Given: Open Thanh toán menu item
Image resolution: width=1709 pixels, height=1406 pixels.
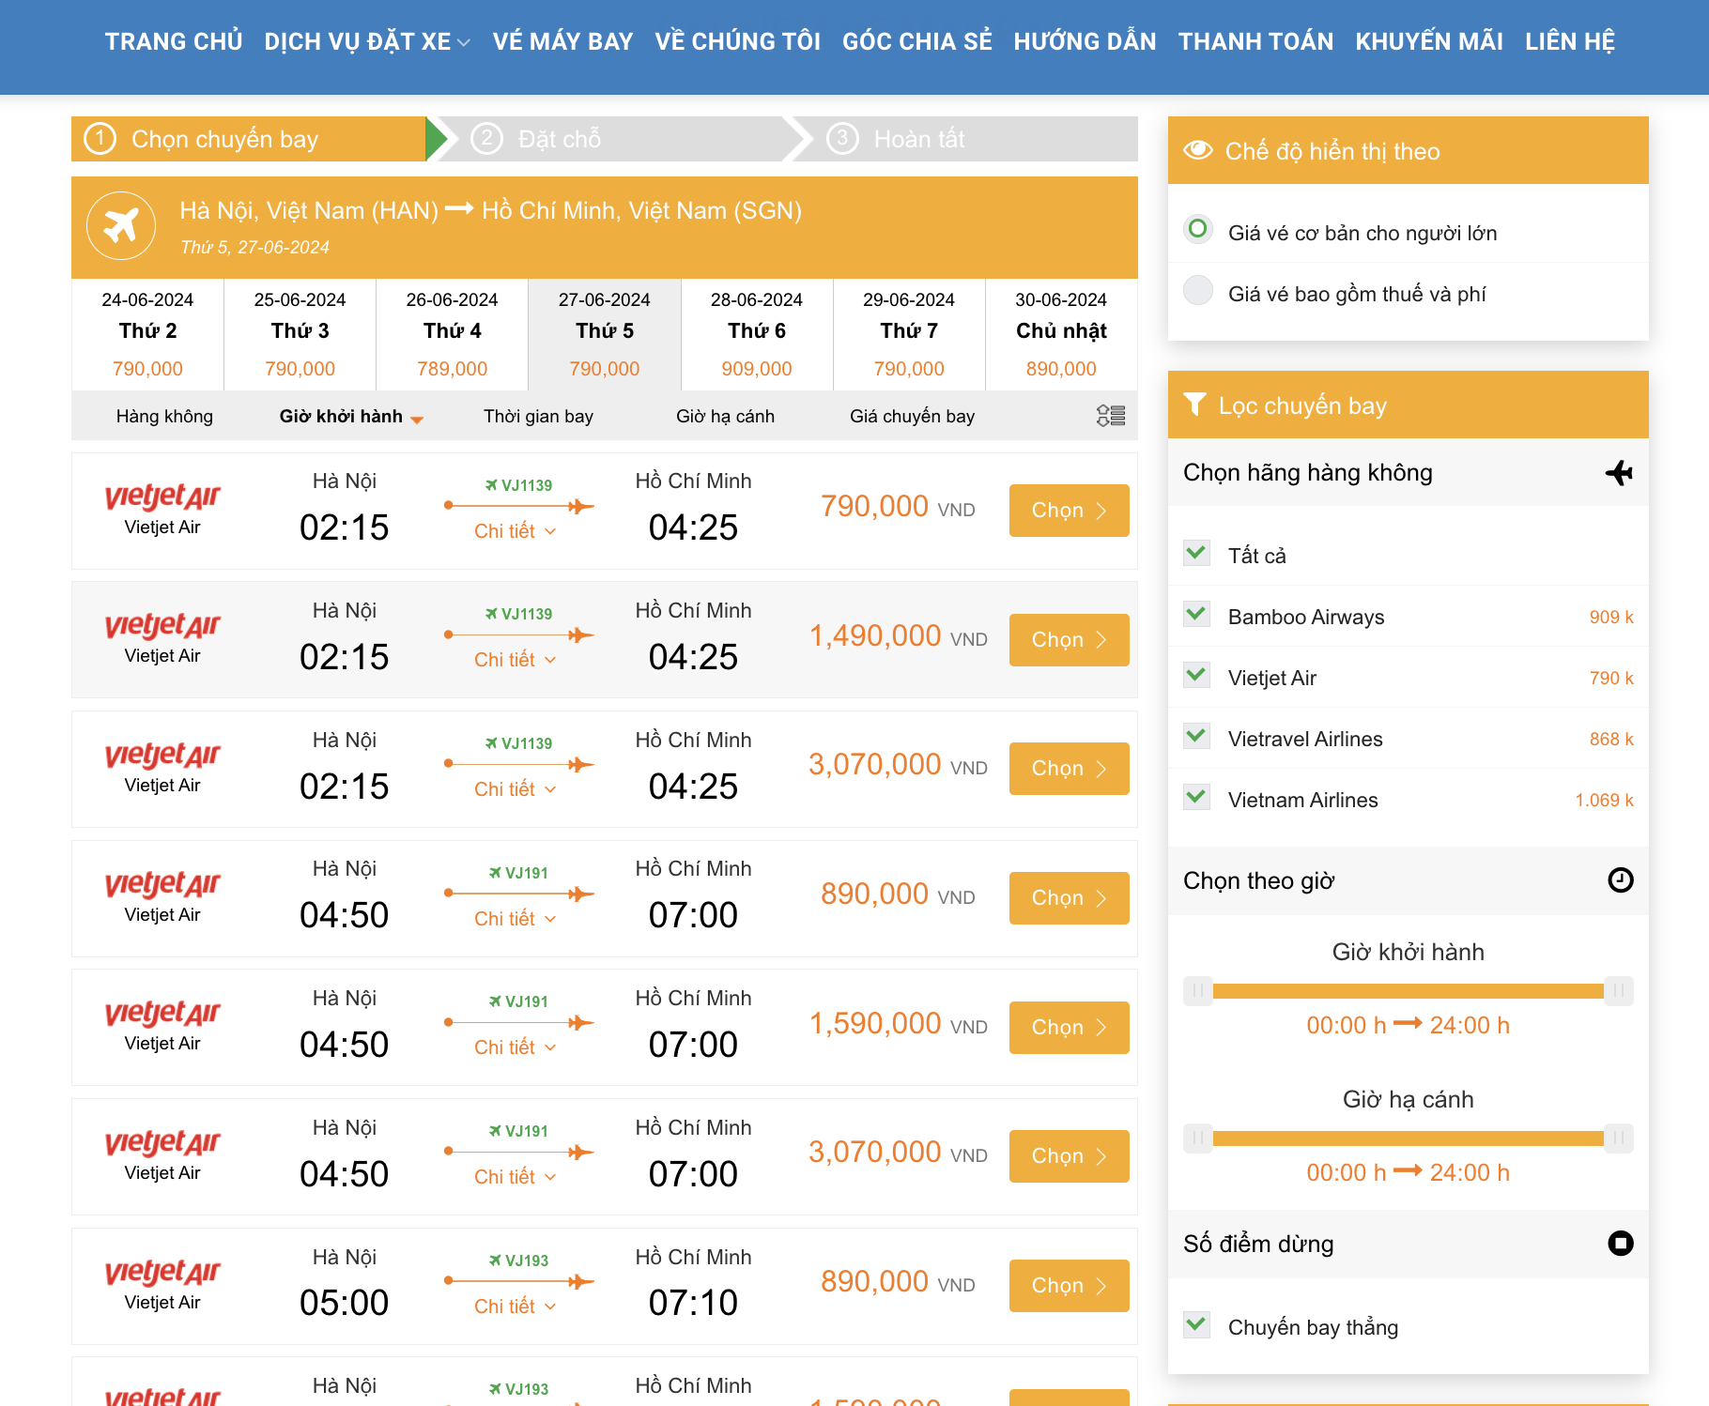Looking at the screenshot, I should coord(1255,41).
